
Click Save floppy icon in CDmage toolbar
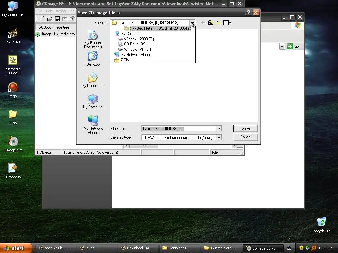tap(57, 19)
